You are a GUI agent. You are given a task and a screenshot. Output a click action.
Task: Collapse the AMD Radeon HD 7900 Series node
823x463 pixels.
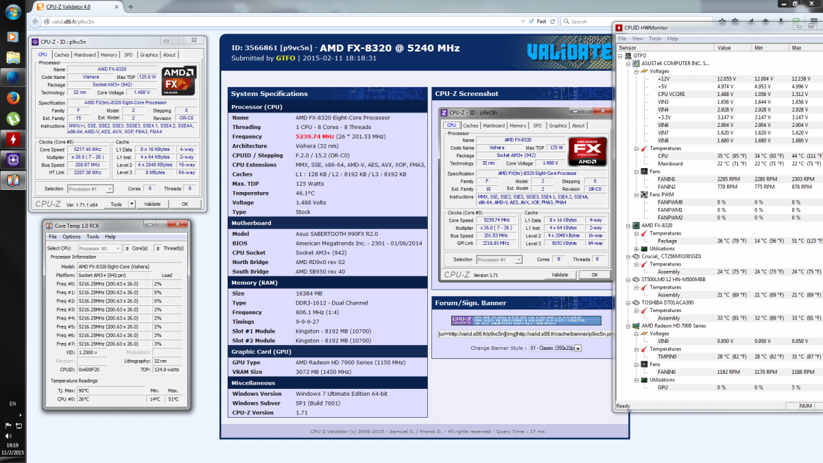(628, 325)
